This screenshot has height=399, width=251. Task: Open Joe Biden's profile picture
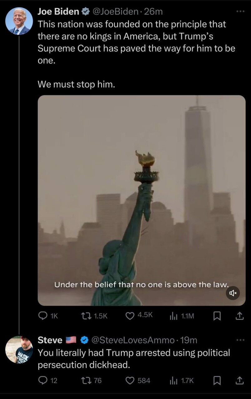19,21
